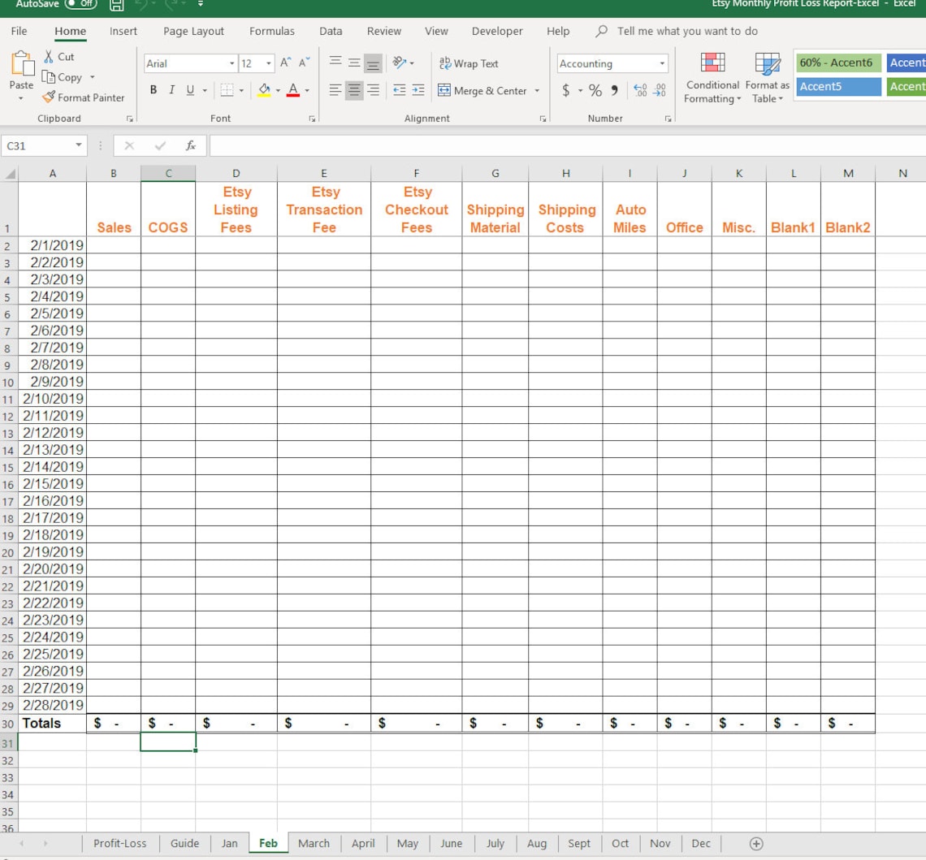Select the Underline icon

pos(188,90)
